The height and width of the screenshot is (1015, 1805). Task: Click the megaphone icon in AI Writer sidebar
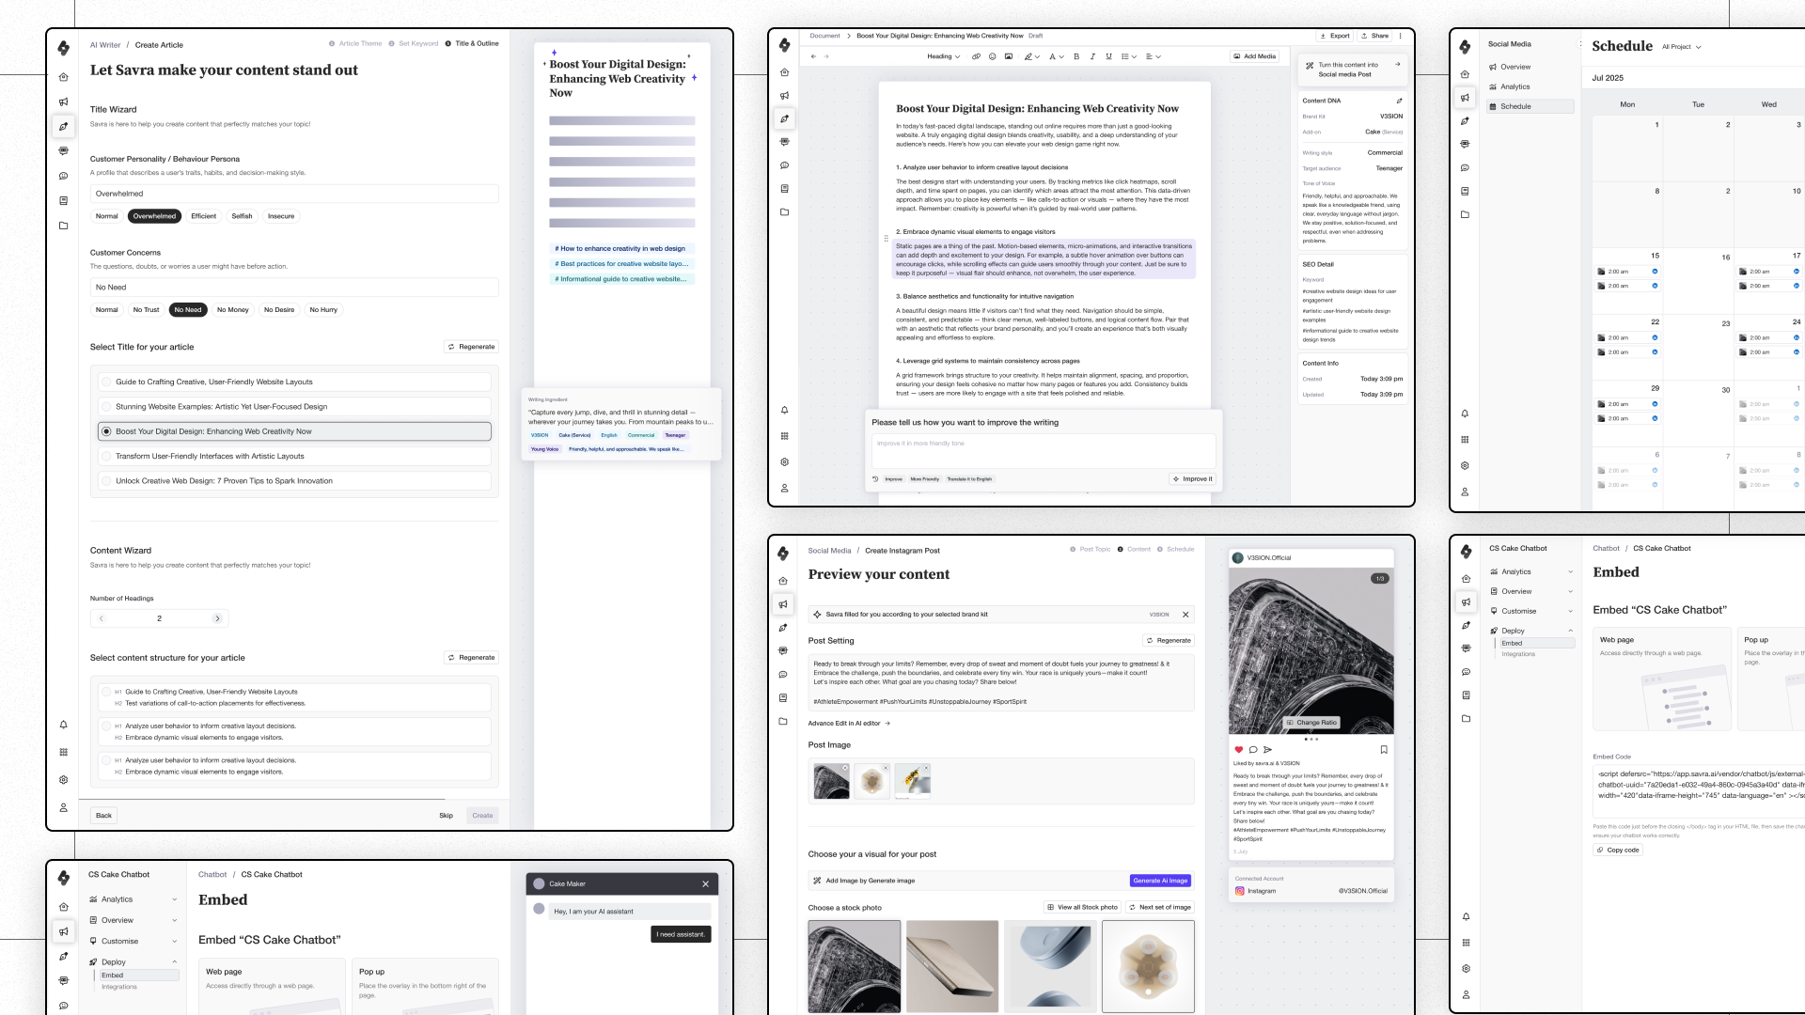point(63,101)
